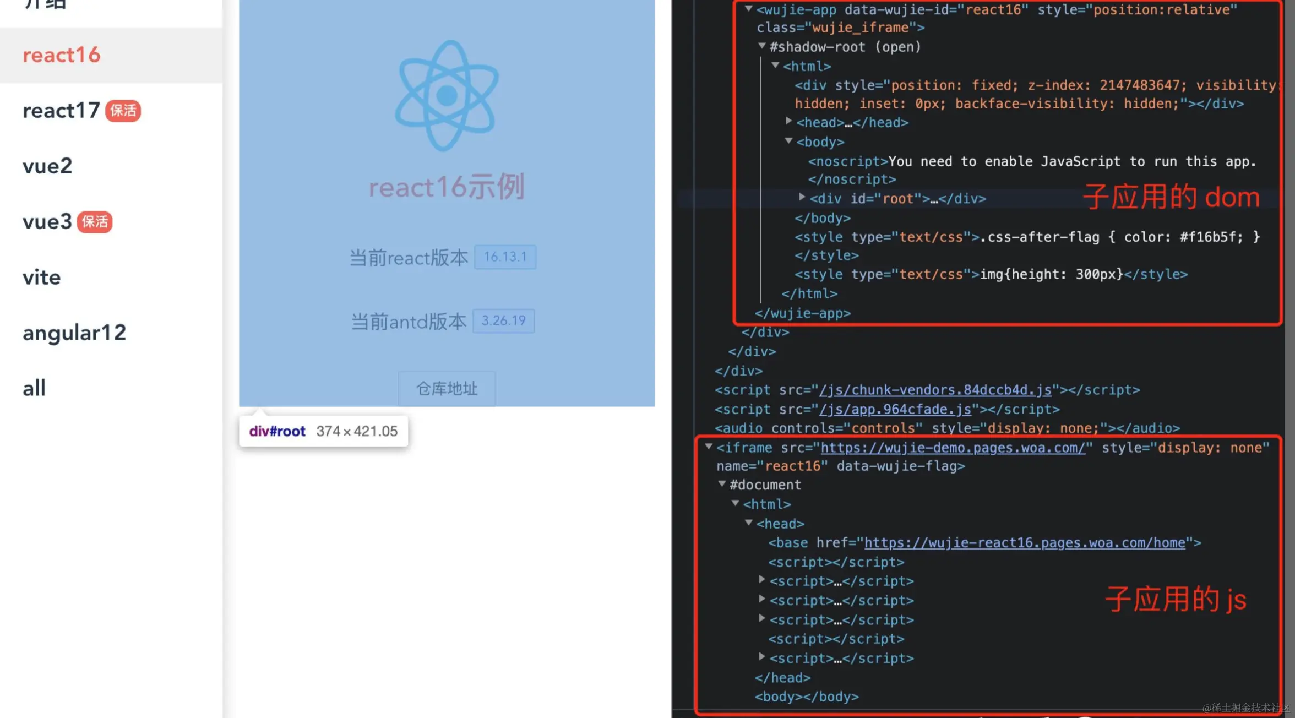1295x718 pixels.
Task: Click the 当前react版本 label
Action: [409, 257]
